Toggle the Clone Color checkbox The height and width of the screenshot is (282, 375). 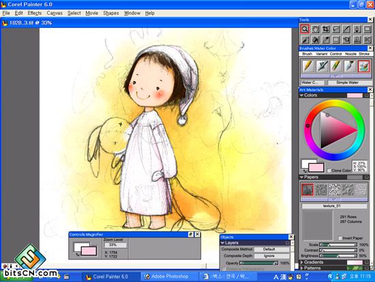click(329, 170)
